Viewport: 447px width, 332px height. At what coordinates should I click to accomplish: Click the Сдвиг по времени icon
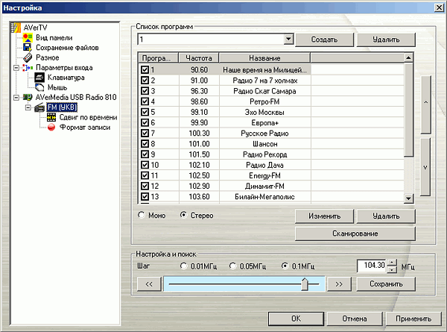[x=51, y=117]
